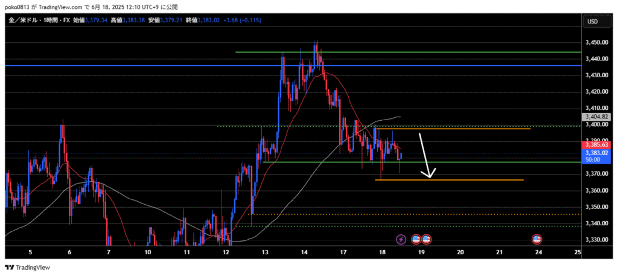The image size is (618, 276).
Task: Click date label 12 on time axis
Action: coord(226,252)
